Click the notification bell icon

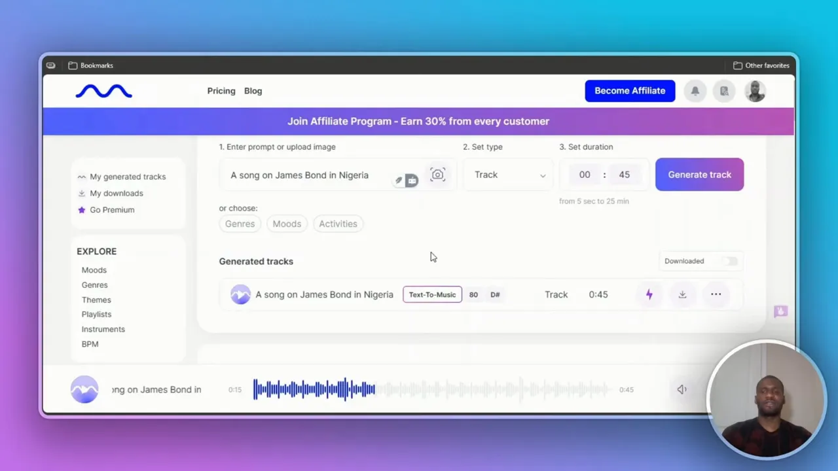[x=695, y=91]
